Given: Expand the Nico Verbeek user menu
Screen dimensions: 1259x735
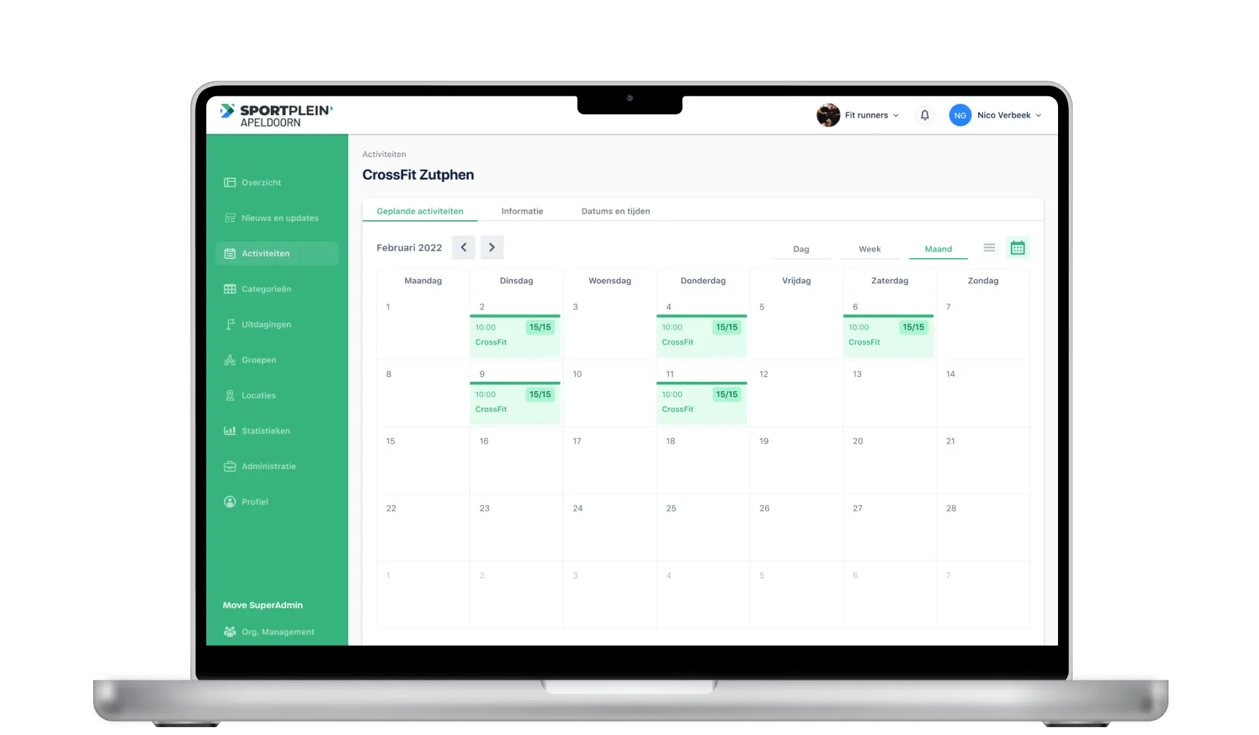Looking at the screenshot, I should [x=1039, y=116].
